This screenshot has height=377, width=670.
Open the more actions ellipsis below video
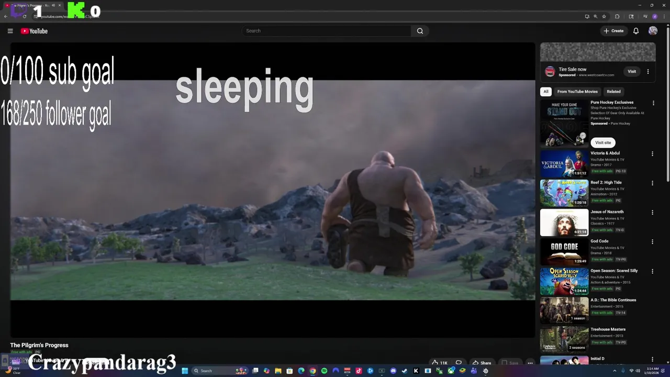pyautogui.click(x=530, y=363)
